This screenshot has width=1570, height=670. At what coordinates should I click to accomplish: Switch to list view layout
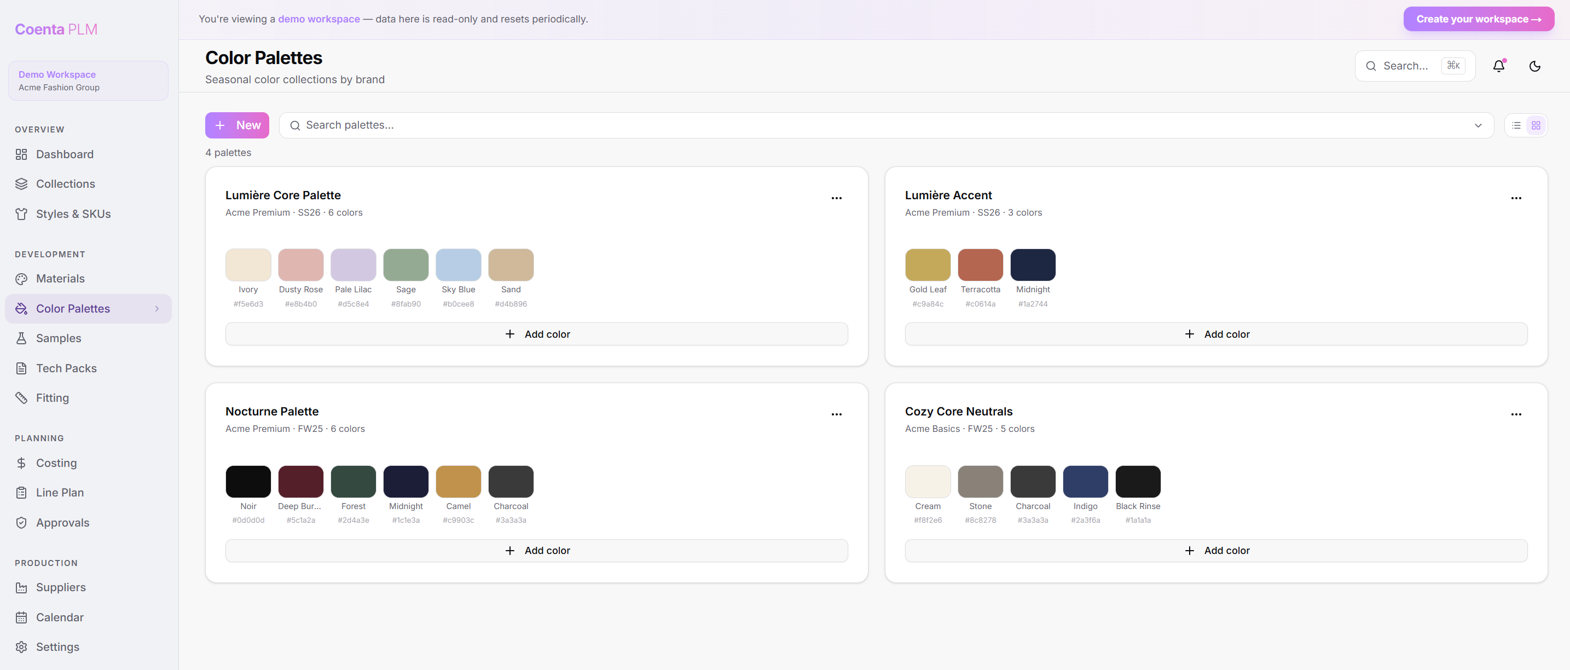pyautogui.click(x=1516, y=125)
